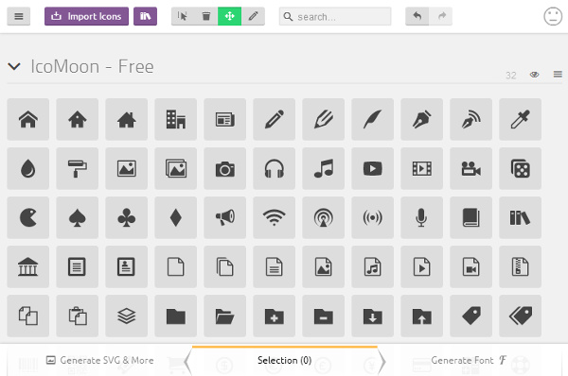Collapse the IcoMoon - Free set
The width and height of the screenshot is (568, 376).
tap(14, 66)
